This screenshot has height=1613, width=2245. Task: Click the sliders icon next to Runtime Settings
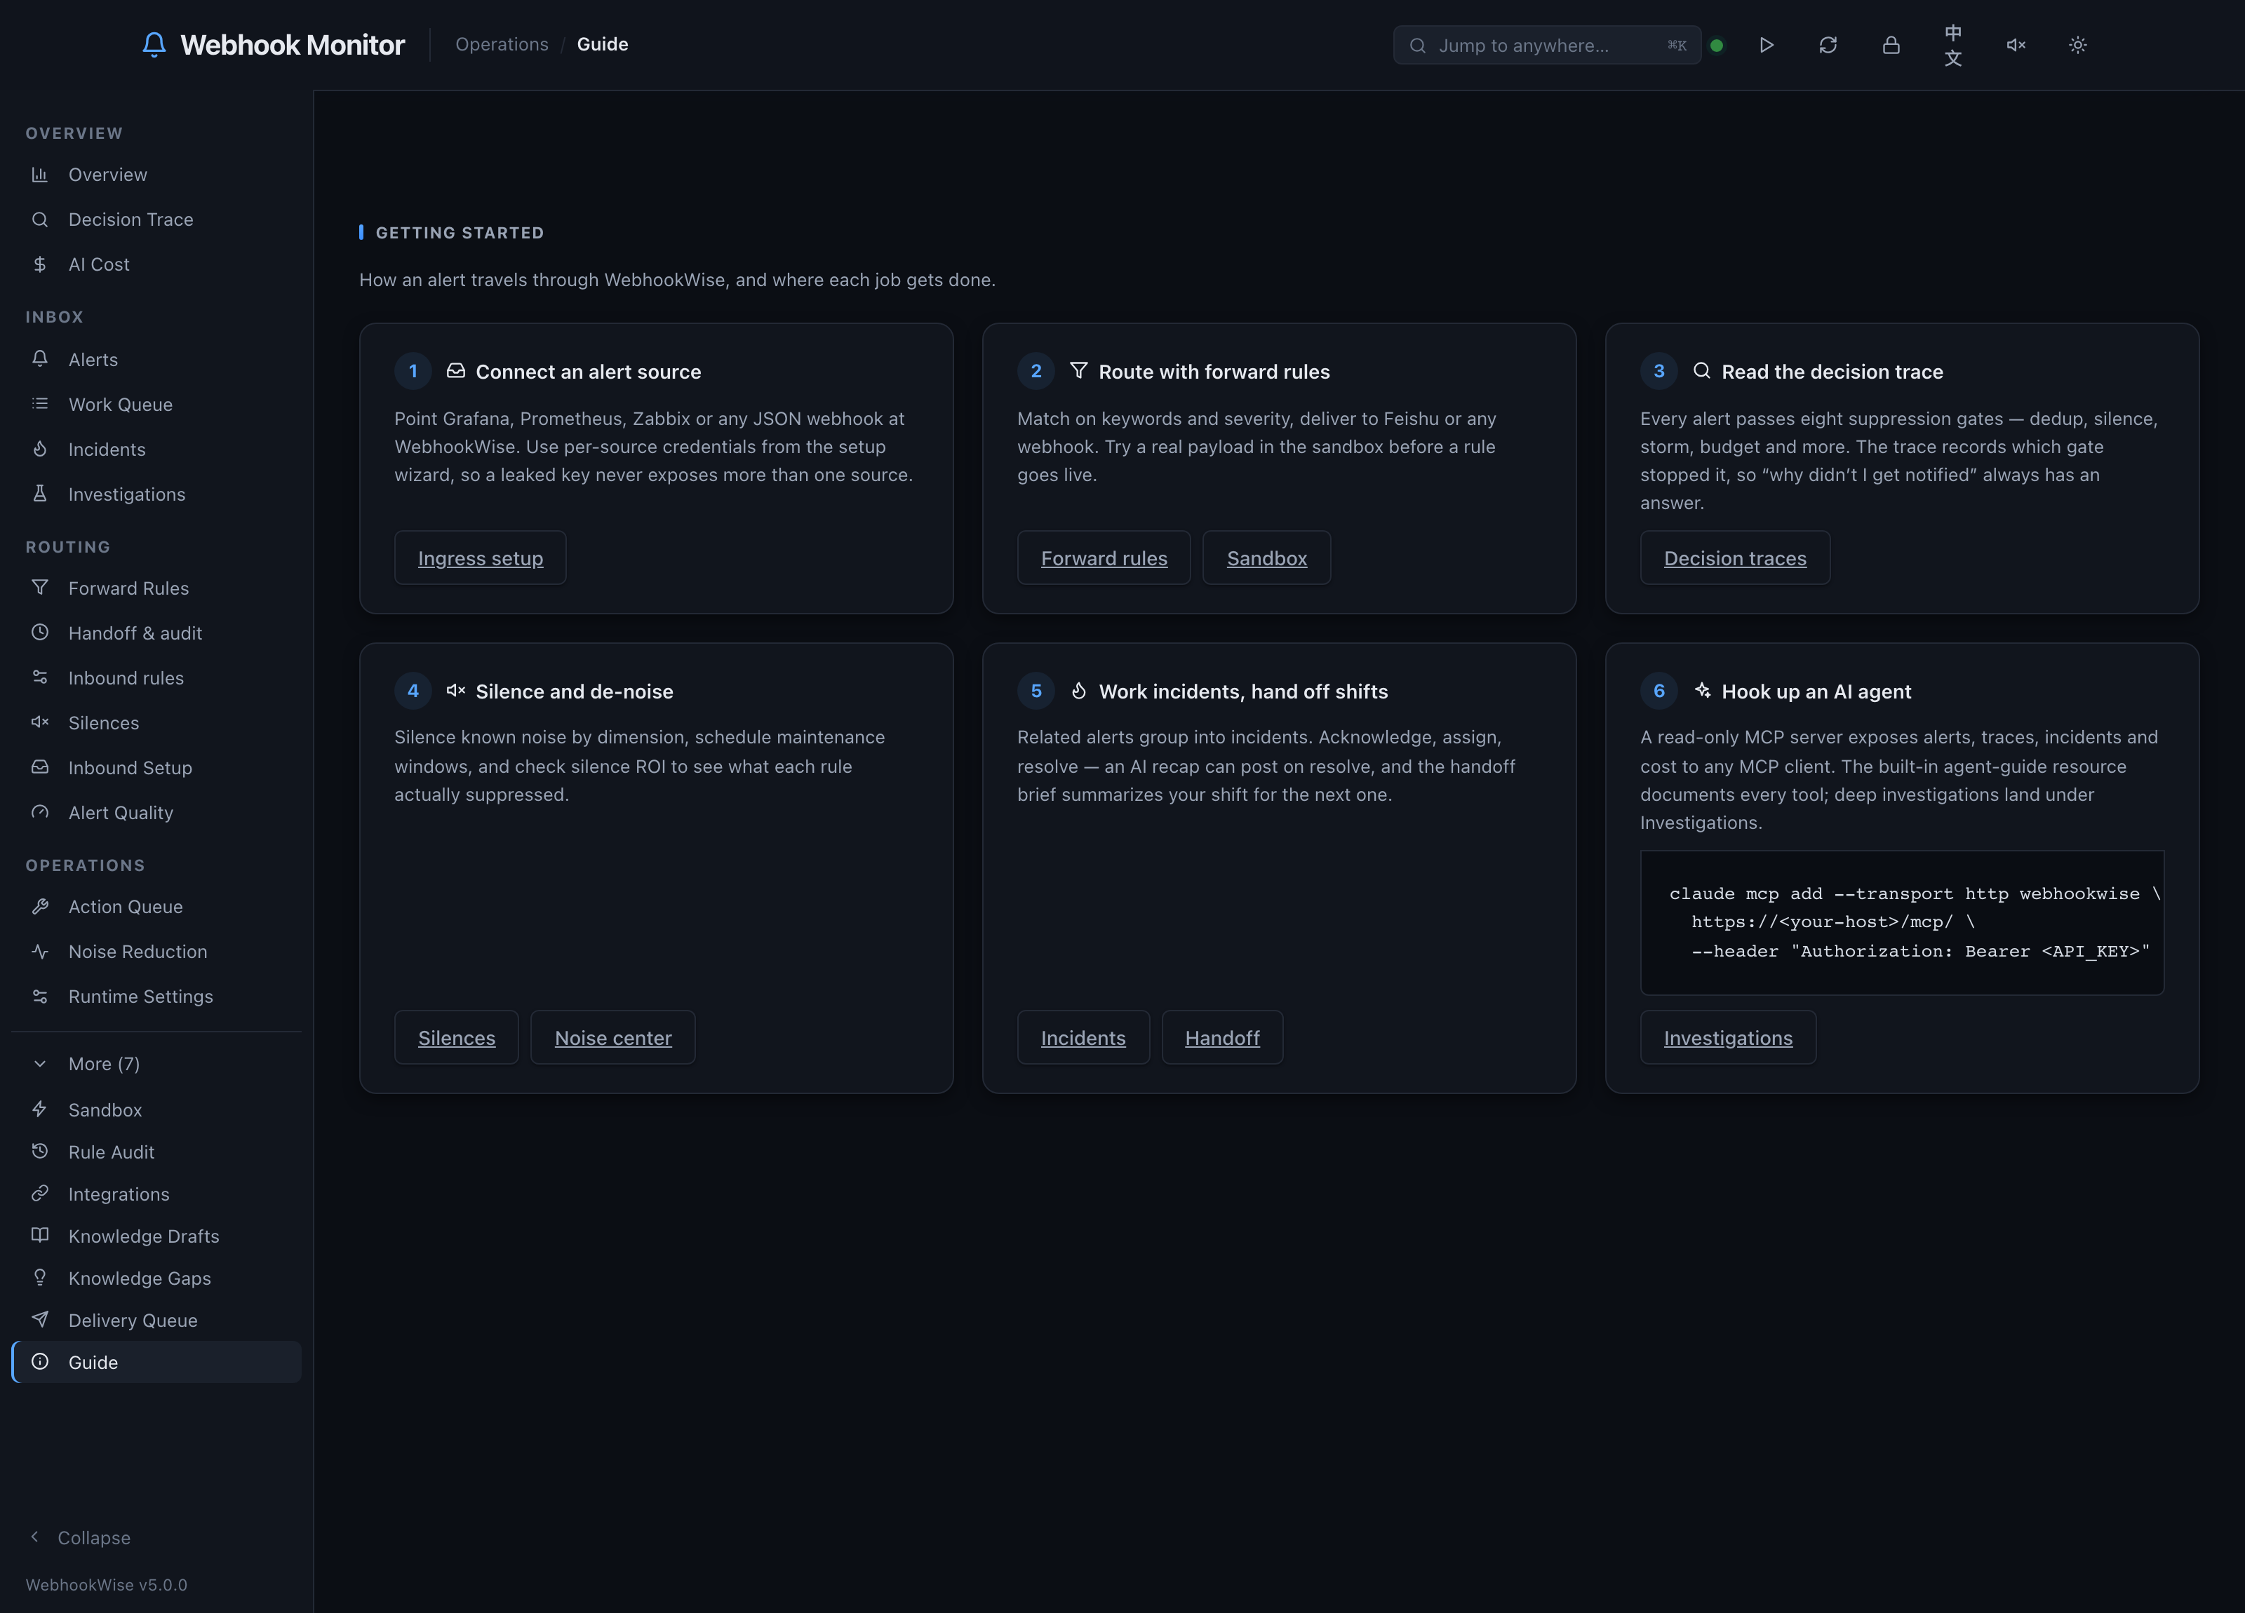39,996
